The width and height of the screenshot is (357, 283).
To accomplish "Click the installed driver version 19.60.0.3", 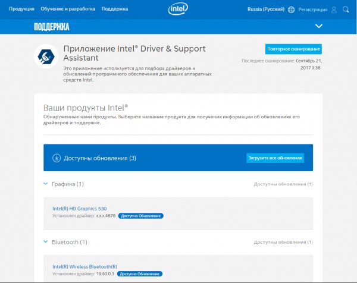I will 105,273.
